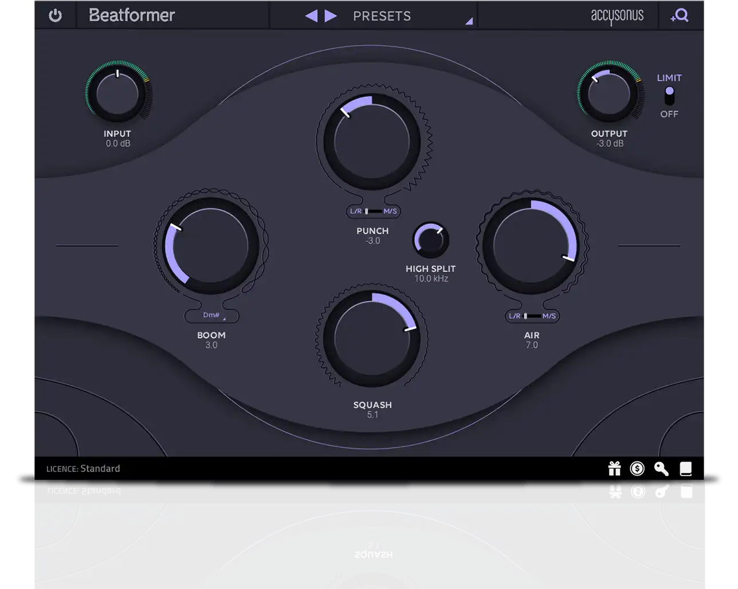
Task: Go to the previous preset arrow
Action: pos(311,16)
